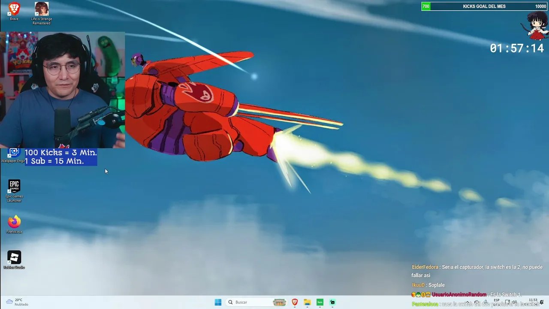Image resolution: width=549 pixels, height=309 pixels.
Task: Click the Panteraloca username in chat
Action: click(425, 304)
